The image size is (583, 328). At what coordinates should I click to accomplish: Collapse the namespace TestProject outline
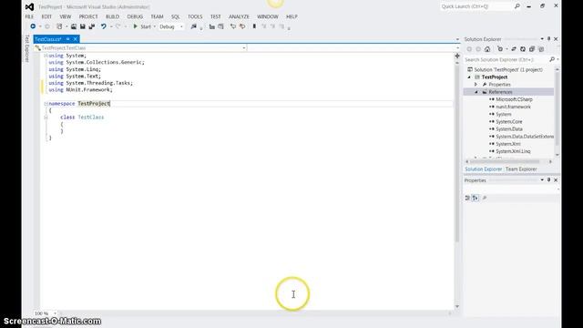pyautogui.click(x=46, y=104)
